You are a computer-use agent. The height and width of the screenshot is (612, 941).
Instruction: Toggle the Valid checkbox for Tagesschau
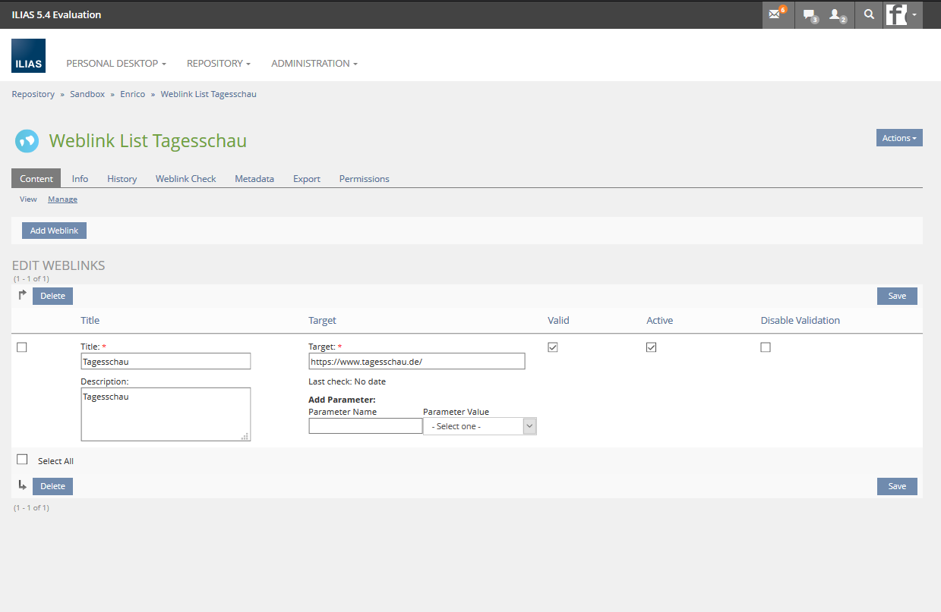[x=553, y=347]
